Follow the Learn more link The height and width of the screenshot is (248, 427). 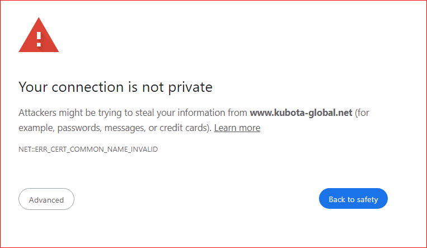coord(237,128)
